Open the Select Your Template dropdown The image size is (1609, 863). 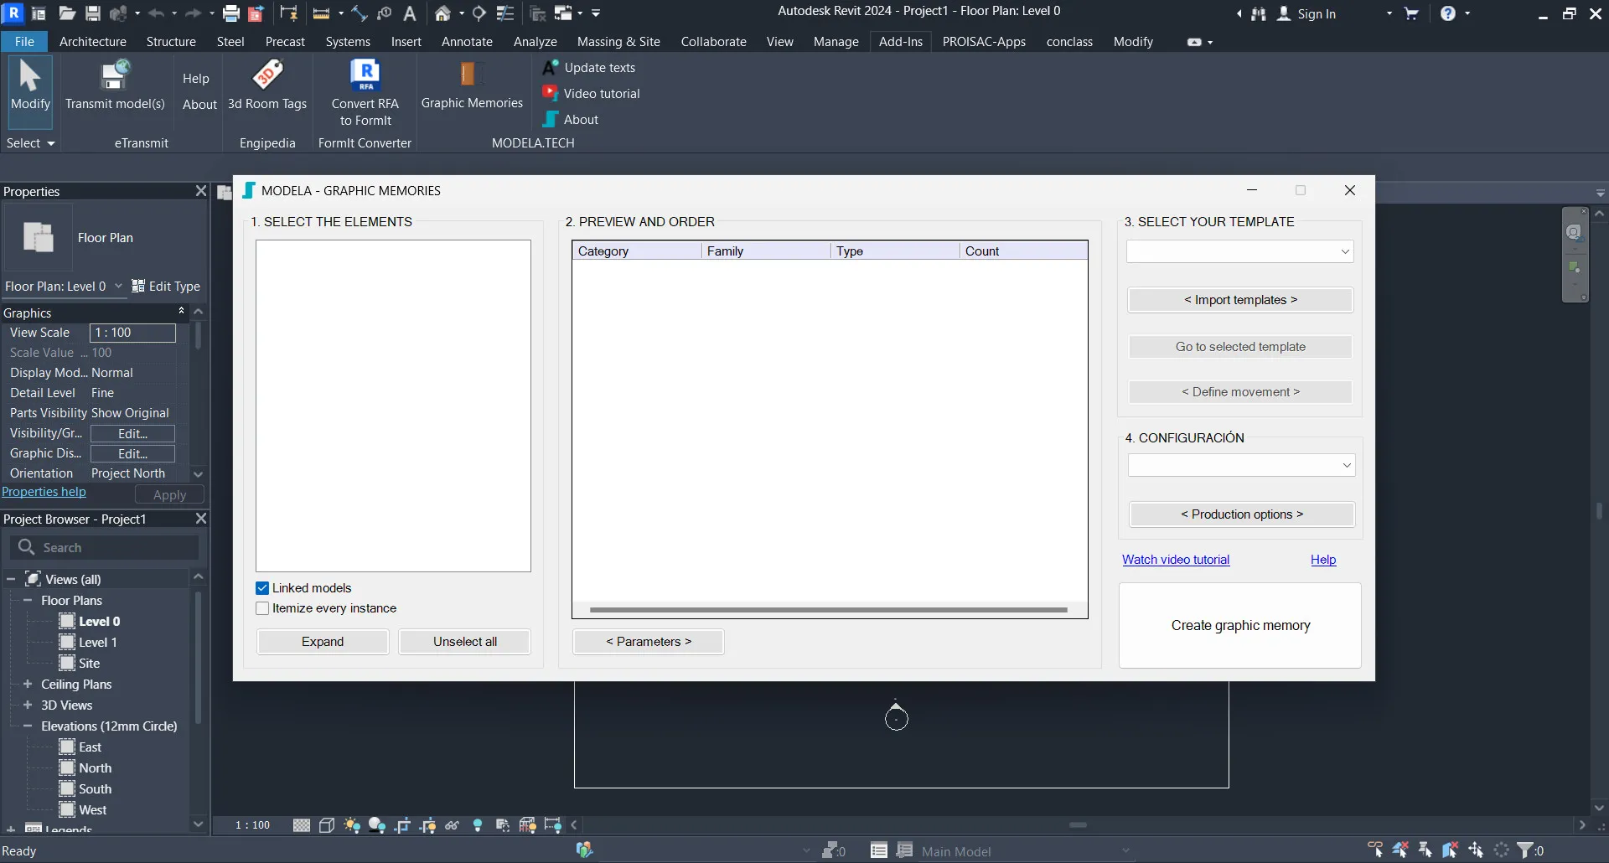tap(1239, 251)
